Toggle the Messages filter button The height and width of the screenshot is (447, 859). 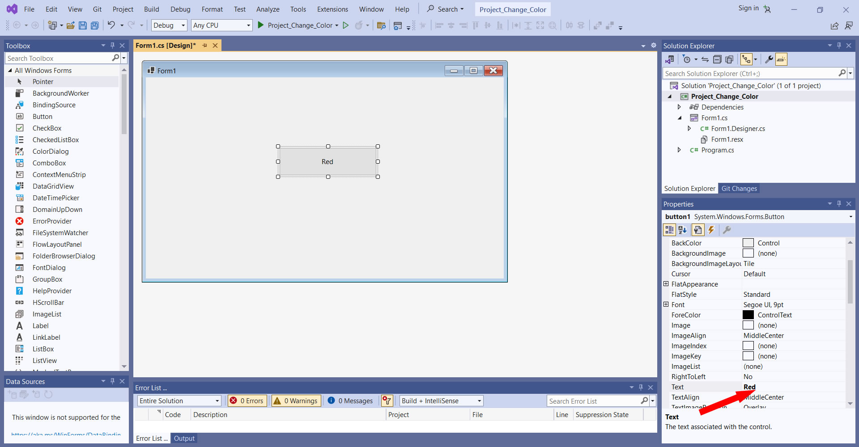pyautogui.click(x=350, y=401)
